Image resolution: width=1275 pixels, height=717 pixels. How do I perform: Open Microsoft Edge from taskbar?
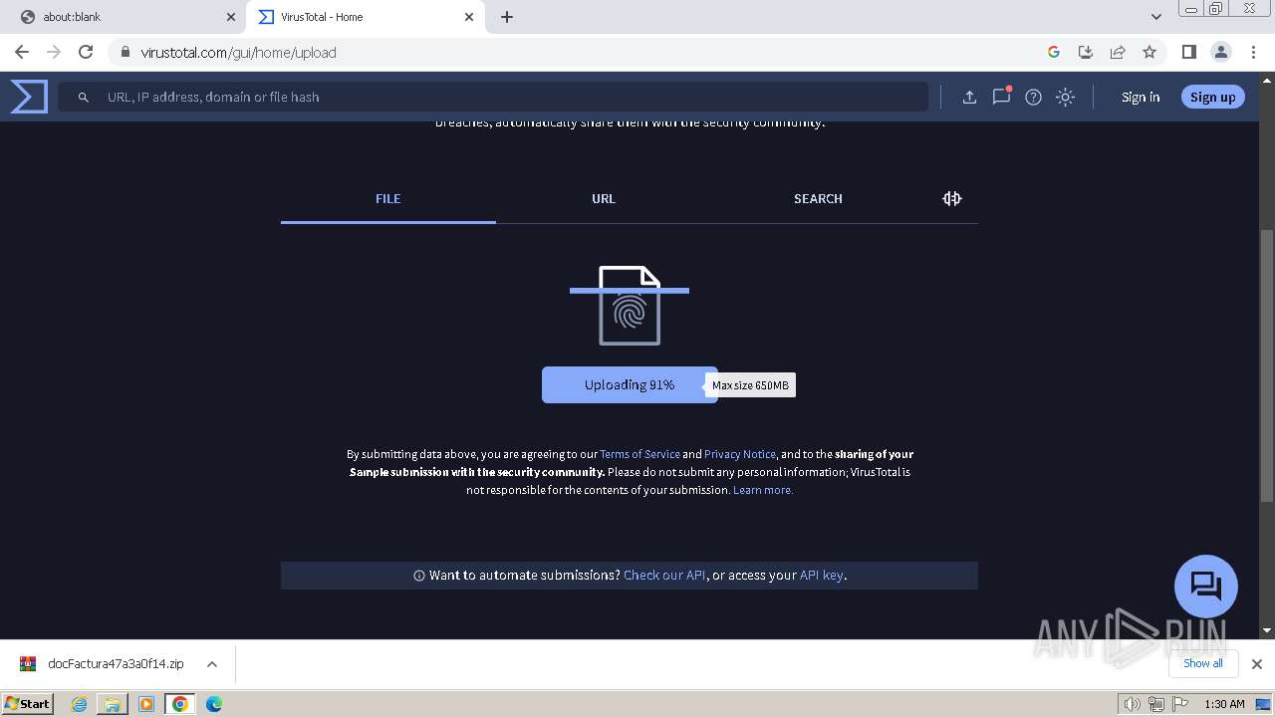tap(214, 704)
